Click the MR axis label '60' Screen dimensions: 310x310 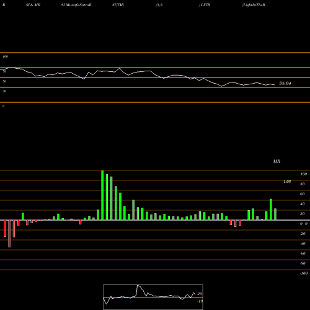303,194
